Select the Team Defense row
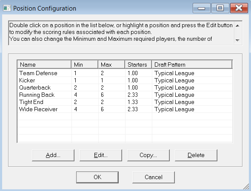 (x=125, y=73)
